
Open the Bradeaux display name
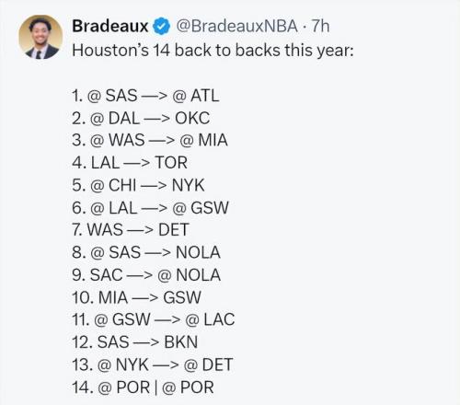tap(110, 26)
